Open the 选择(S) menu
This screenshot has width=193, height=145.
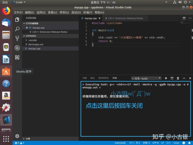click(41, 12)
